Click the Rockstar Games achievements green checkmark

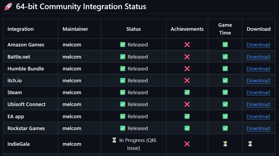187,128
